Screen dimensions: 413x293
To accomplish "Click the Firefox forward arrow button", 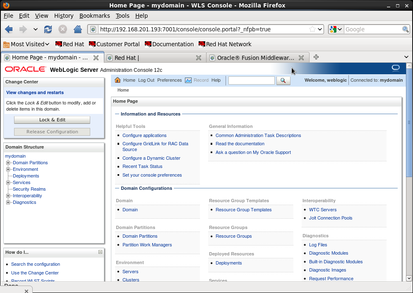I will tap(23, 29).
